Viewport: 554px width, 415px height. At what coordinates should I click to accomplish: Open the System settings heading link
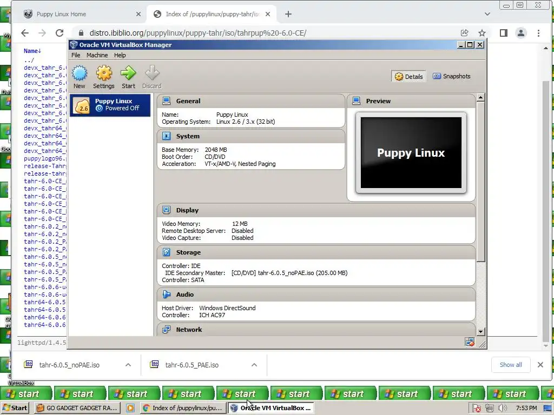point(188,136)
